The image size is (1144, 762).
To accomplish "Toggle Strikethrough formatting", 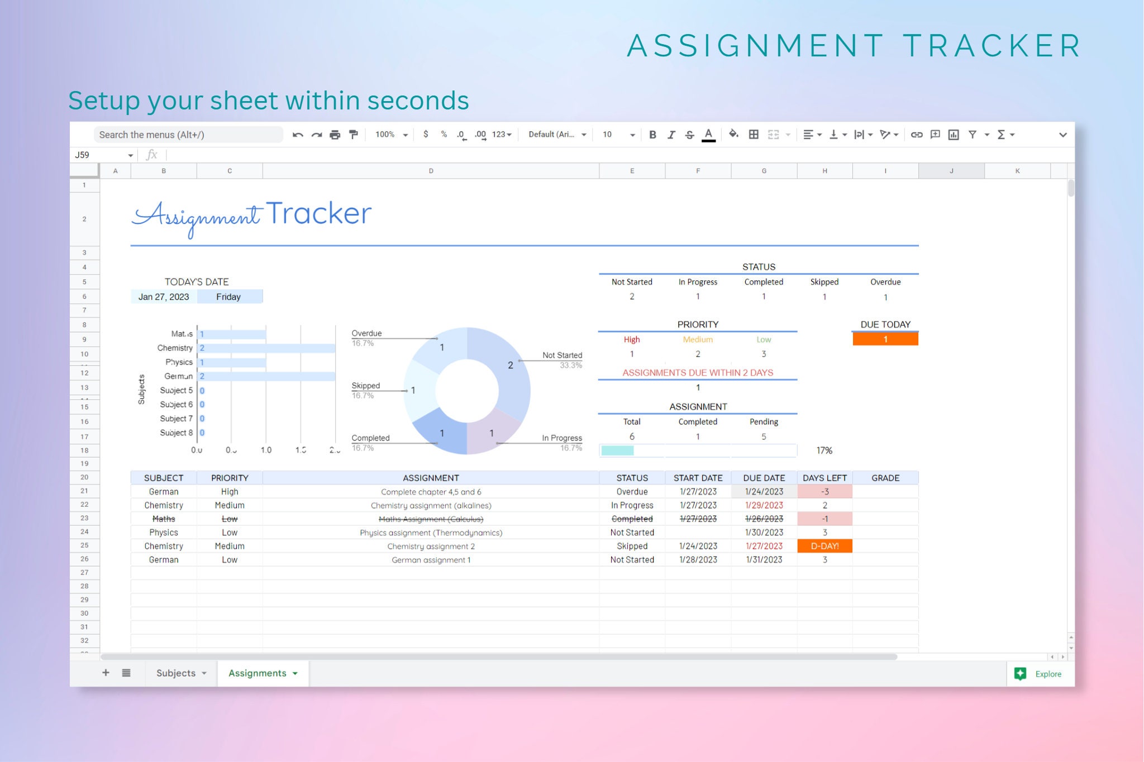I will pyautogui.click(x=689, y=135).
